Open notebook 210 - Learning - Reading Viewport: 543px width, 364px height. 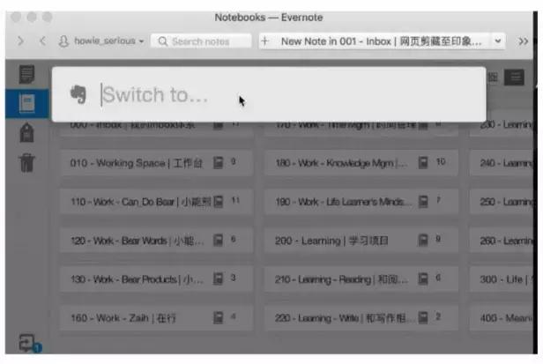click(361, 279)
